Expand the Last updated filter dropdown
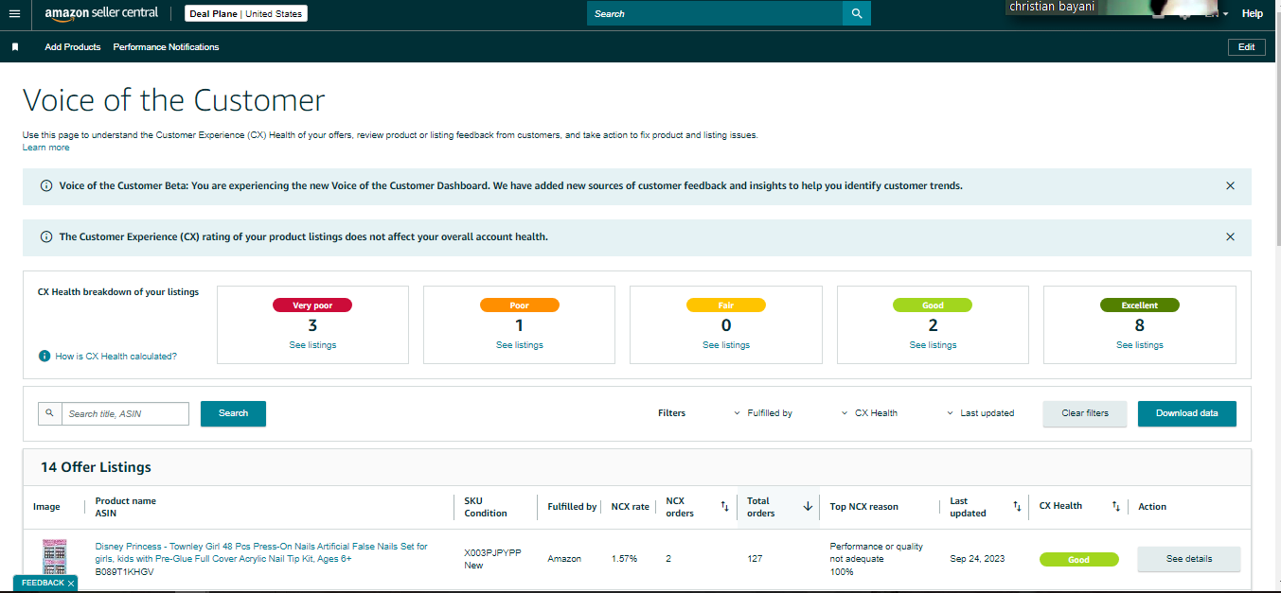Screen dimensions: 1281x593 [981, 413]
